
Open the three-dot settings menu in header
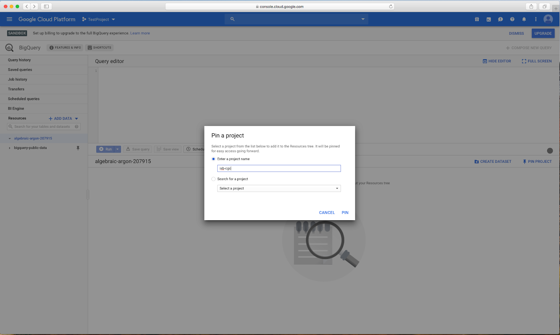[535, 19]
